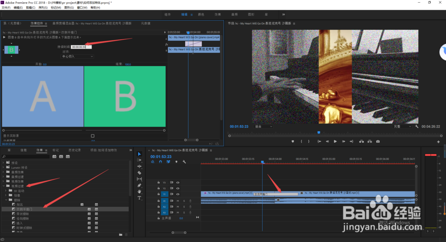This screenshot has width=446, height=242.
Task: Enable the show actual sources checkbox
Action: pos(92,136)
